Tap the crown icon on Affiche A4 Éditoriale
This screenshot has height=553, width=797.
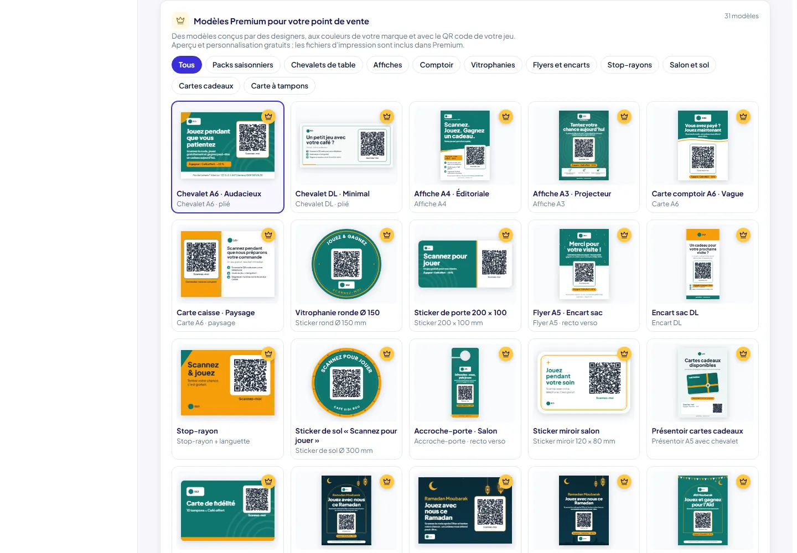click(x=506, y=116)
